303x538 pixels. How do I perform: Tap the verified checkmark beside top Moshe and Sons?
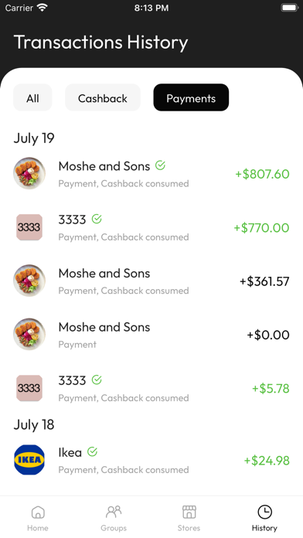pyautogui.click(x=160, y=165)
